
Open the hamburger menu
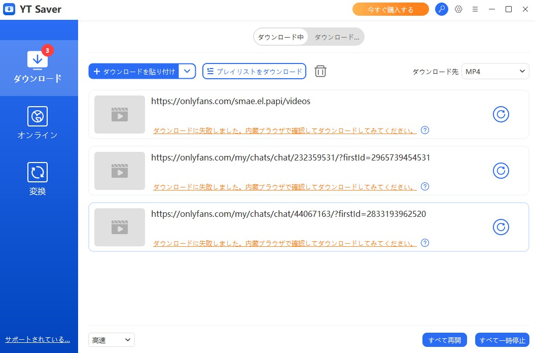coord(475,9)
